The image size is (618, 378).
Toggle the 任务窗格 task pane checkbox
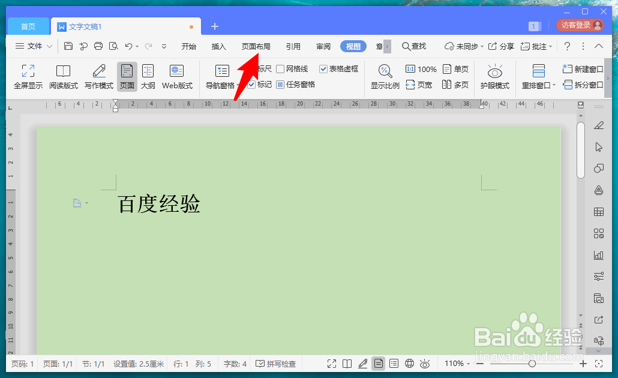click(x=280, y=84)
